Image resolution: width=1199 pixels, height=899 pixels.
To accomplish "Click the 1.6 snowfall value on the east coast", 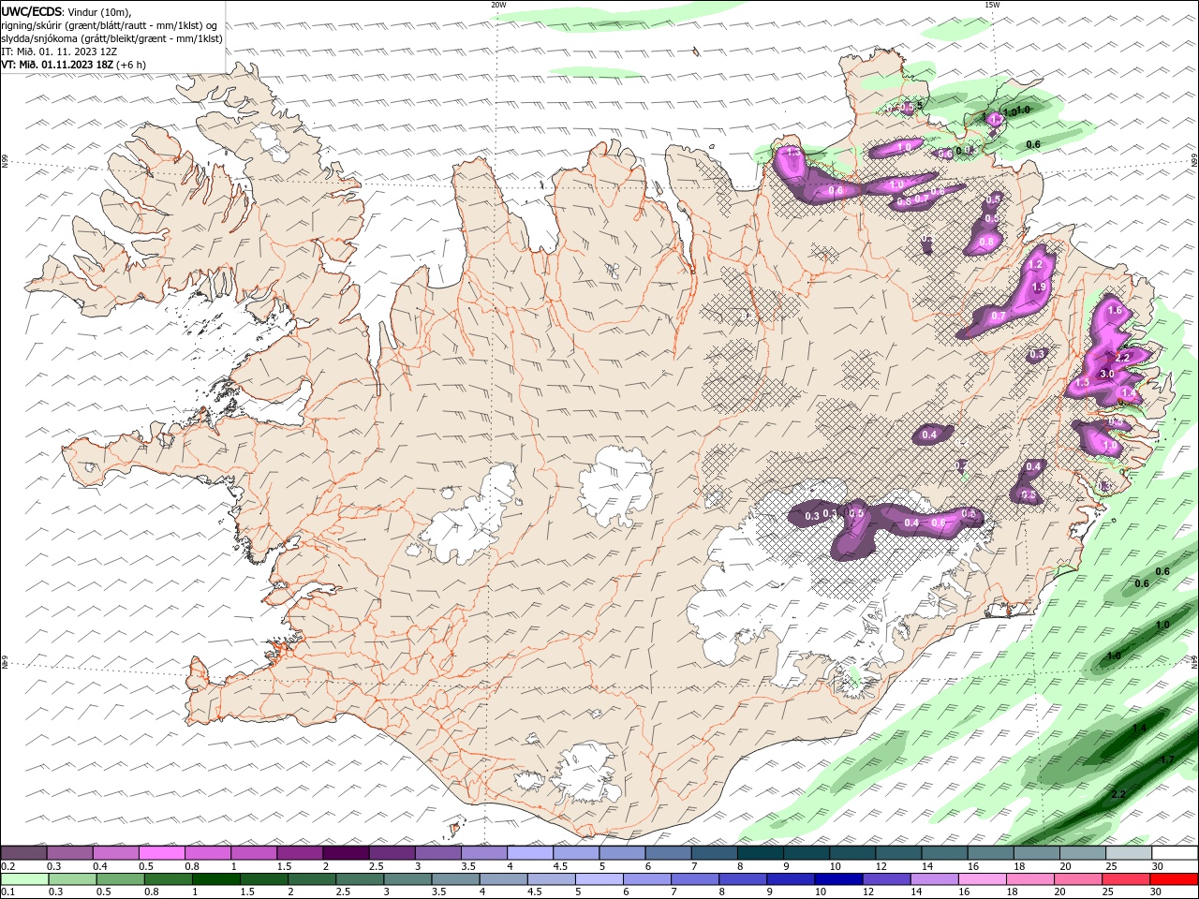I will click(x=1115, y=310).
